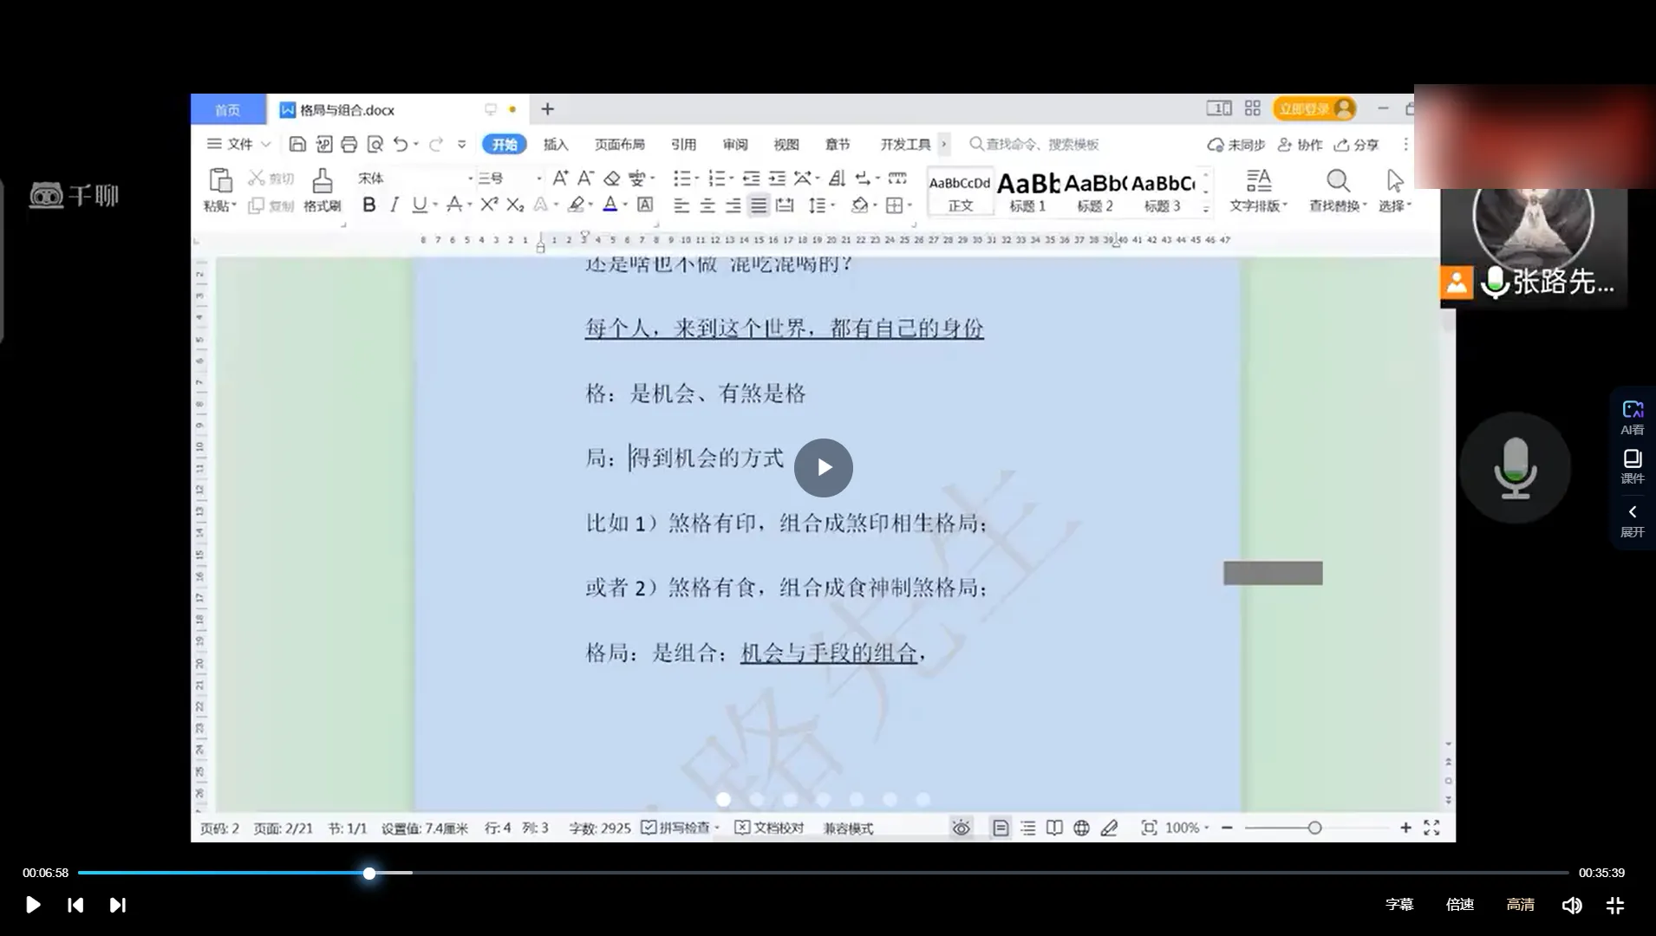Open the 课件 courseware sidebar icon

coord(1633,466)
